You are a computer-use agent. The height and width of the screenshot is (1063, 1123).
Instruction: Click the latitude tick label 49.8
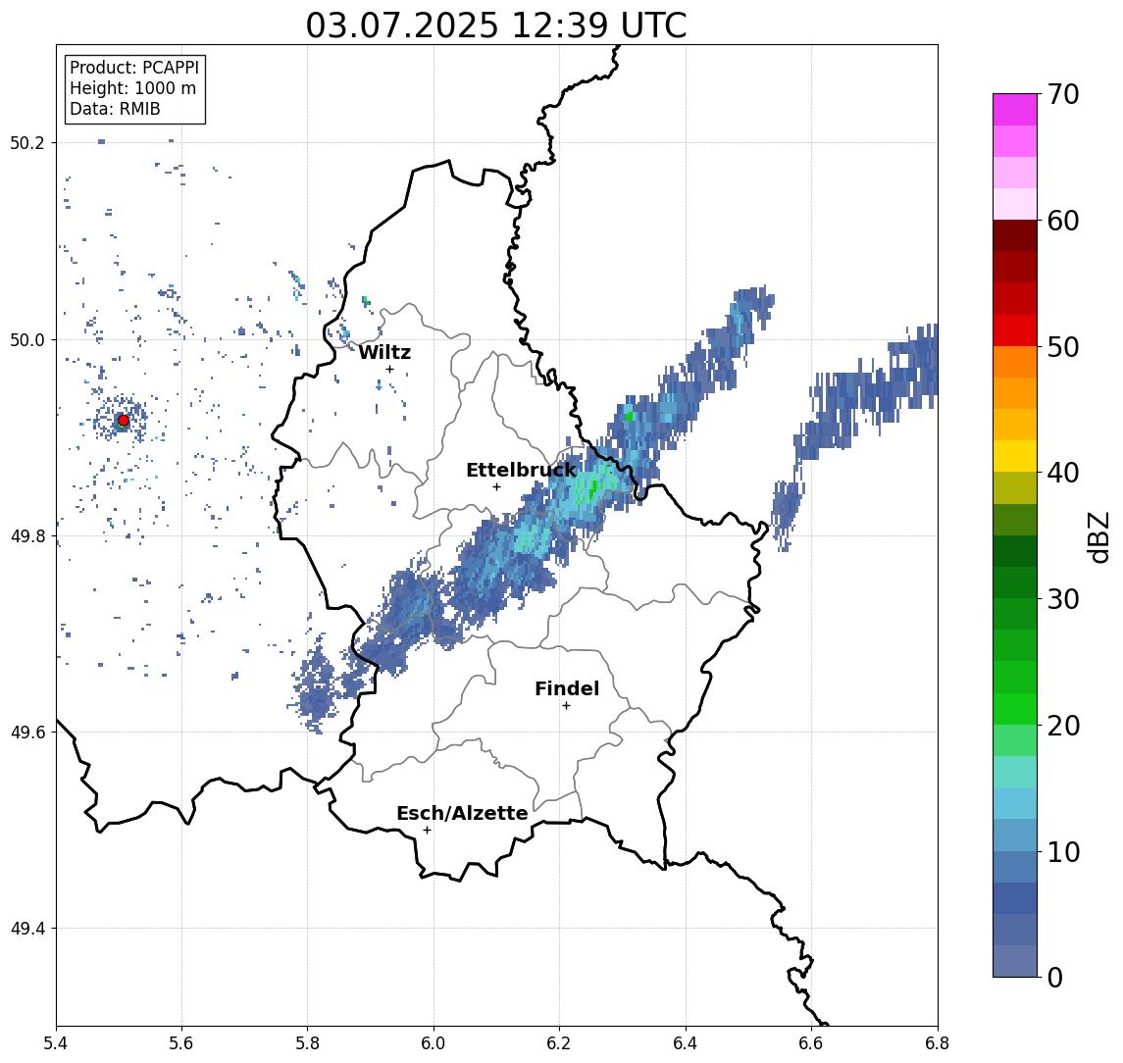(x=27, y=536)
